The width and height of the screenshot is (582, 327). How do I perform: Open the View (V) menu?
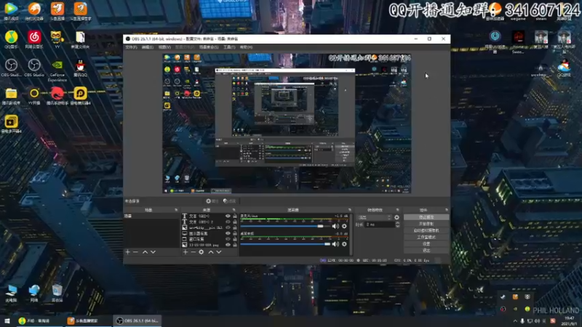164,47
